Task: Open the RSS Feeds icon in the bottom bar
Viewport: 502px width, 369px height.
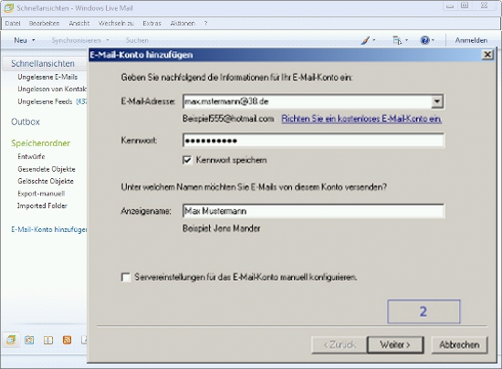Action: tap(67, 340)
